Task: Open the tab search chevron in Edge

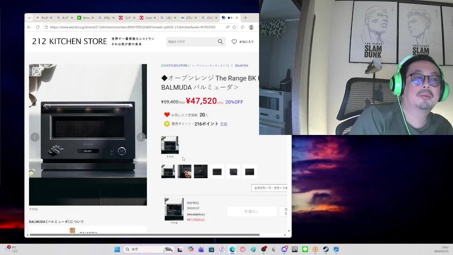Action: tap(29, 18)
